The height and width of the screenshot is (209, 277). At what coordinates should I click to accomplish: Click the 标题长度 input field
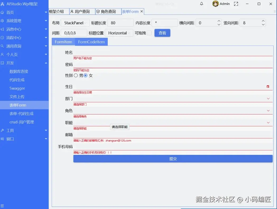pos(120,23)
